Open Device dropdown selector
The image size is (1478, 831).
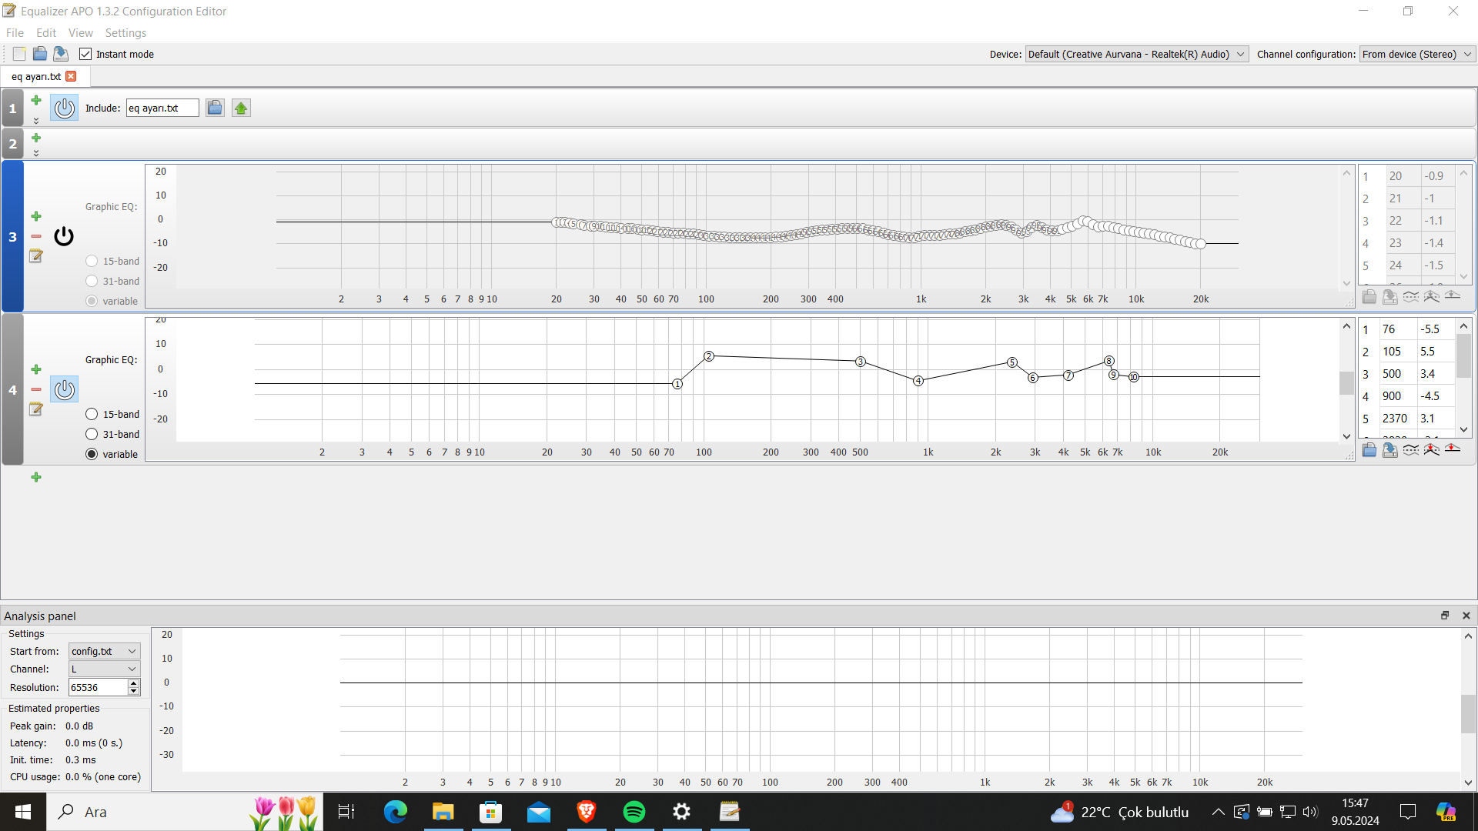(x=1136, y=54)
